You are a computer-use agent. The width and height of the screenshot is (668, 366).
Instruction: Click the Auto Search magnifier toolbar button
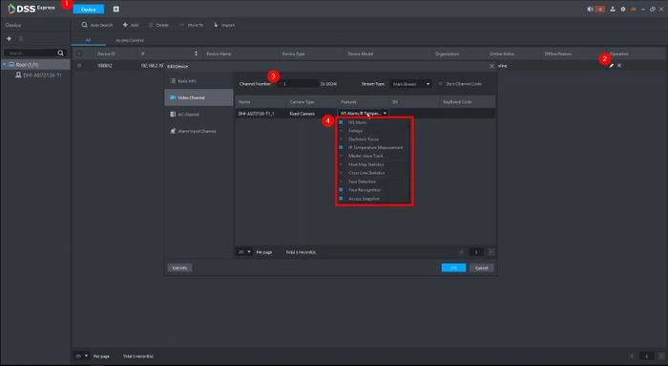pyautogui.click(x=97, y=25)
